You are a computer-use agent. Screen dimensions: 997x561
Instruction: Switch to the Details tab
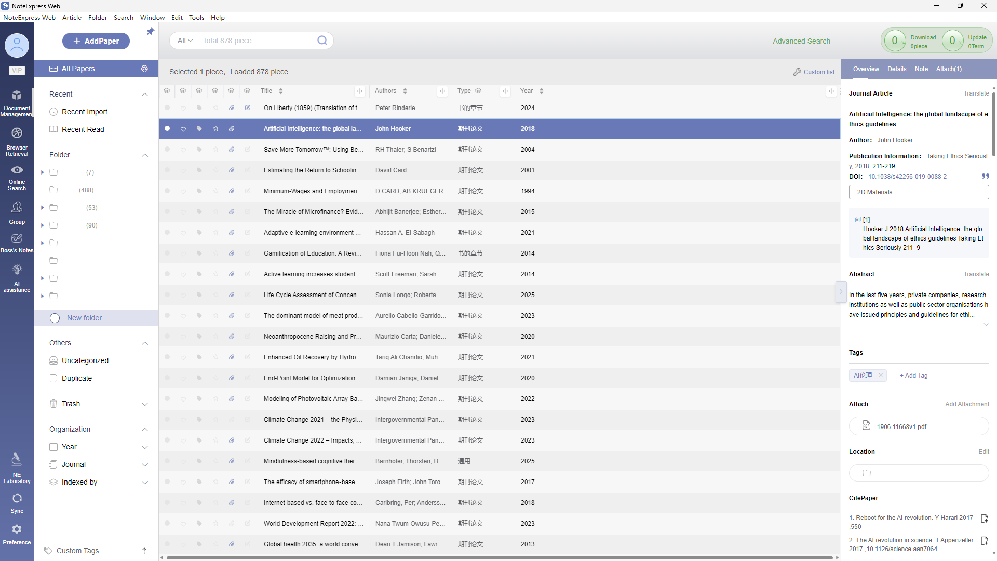[897, 69]
